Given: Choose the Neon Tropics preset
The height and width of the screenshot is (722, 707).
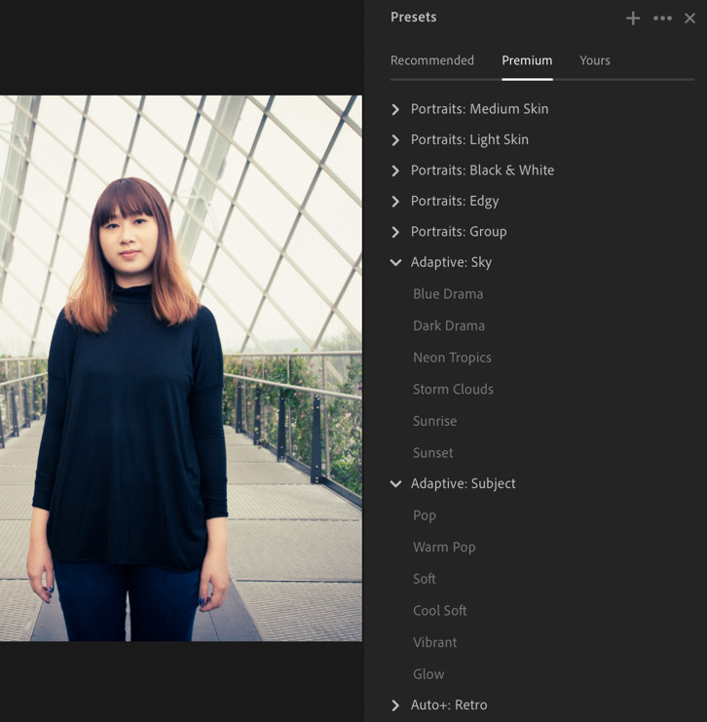Looking at the screenshot, I should pyautogui.click(x=452, y=358).
